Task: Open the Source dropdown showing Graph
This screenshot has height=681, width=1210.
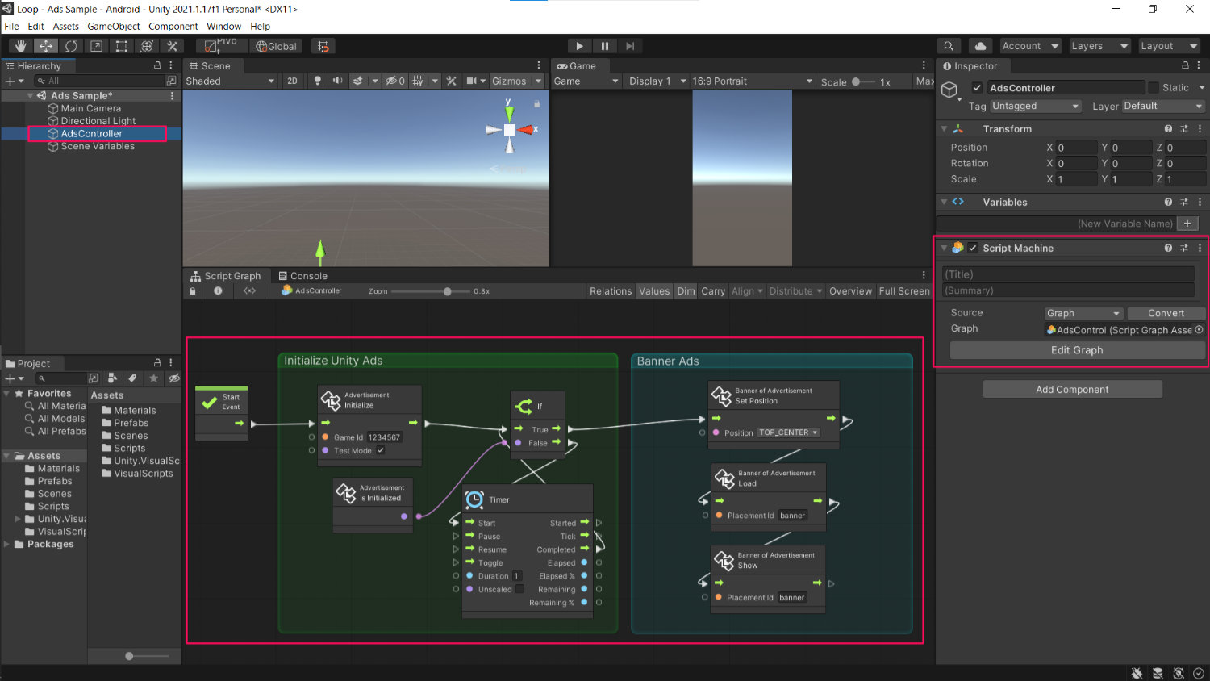Action: coord(1083,313)
